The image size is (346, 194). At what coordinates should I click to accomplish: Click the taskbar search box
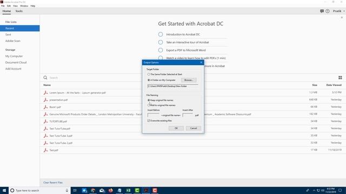click(x=39, y=190)
